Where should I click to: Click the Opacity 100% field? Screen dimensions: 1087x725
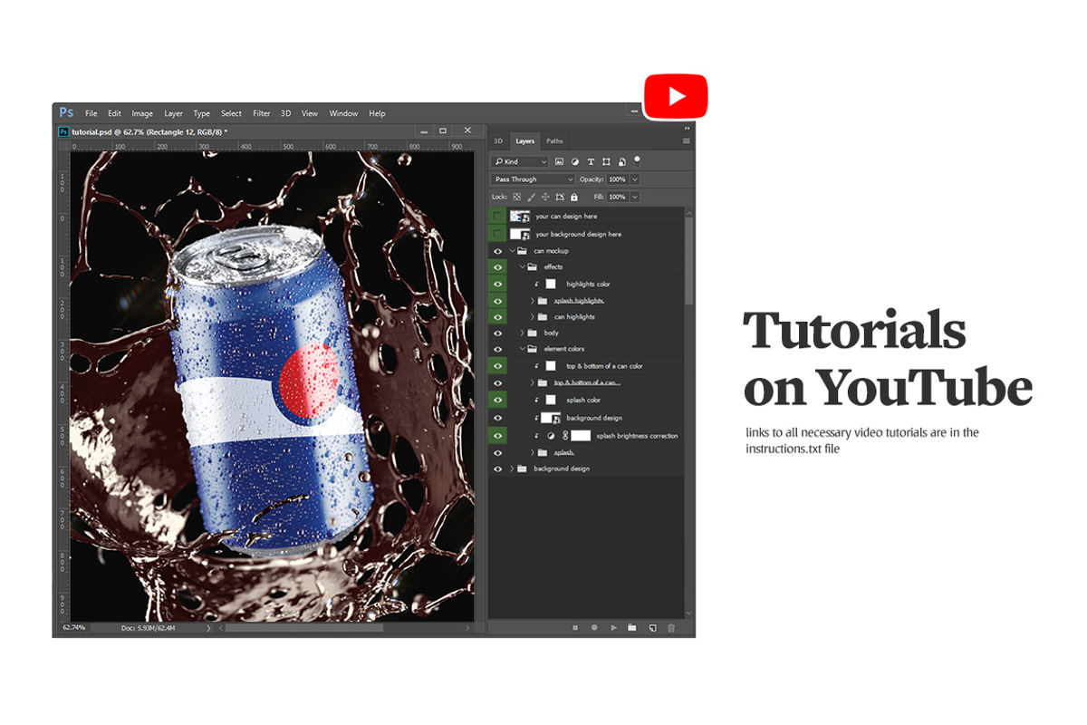(x=618, y=179)
